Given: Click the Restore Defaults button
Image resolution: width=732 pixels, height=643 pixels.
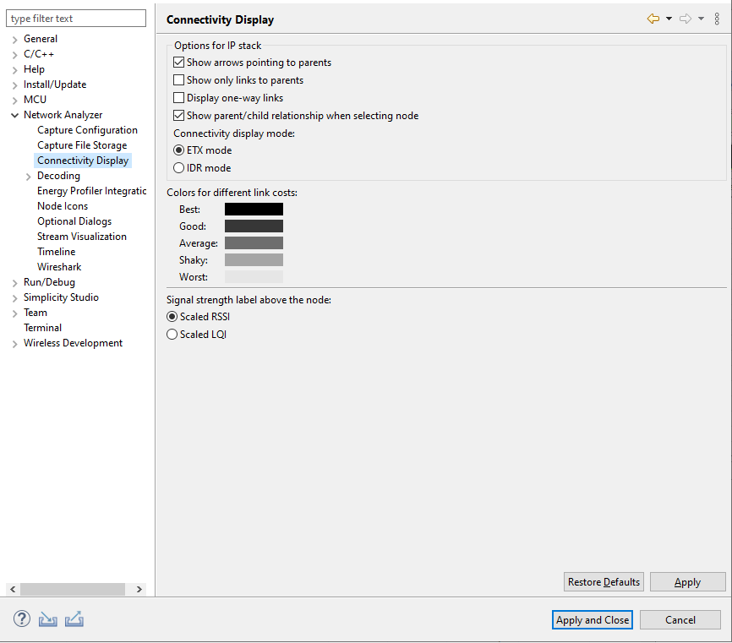Looking at the screenshot, I should click(604, 581).
